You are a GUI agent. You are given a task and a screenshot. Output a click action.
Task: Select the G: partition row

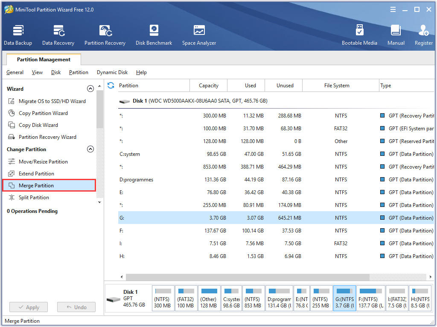(276, 218)
